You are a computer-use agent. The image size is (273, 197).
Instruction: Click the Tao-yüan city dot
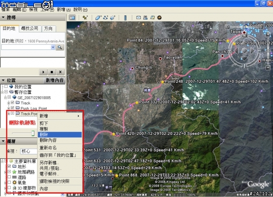[160, 59]
